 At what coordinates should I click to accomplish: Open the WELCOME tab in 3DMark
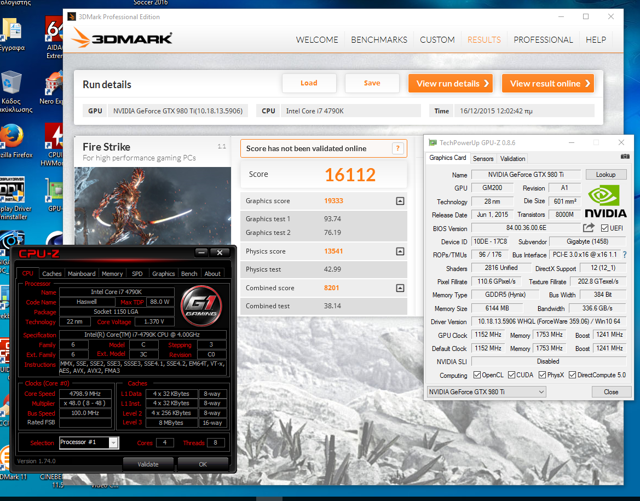(317, 39)
